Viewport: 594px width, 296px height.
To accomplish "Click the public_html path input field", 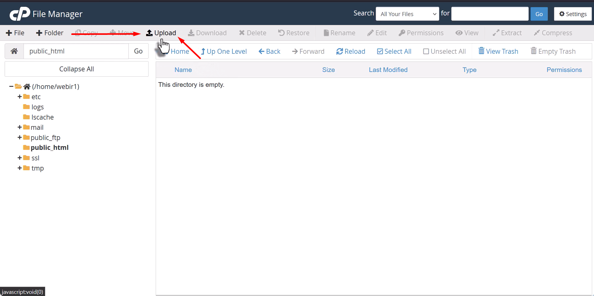I will point(76,51).
